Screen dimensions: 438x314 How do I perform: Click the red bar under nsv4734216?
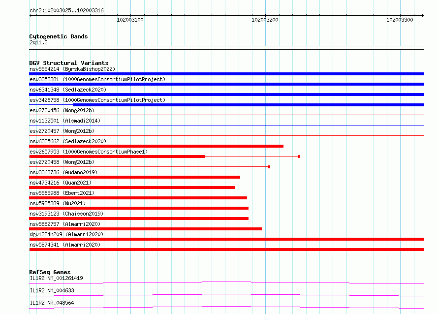(x=132, y=188)
